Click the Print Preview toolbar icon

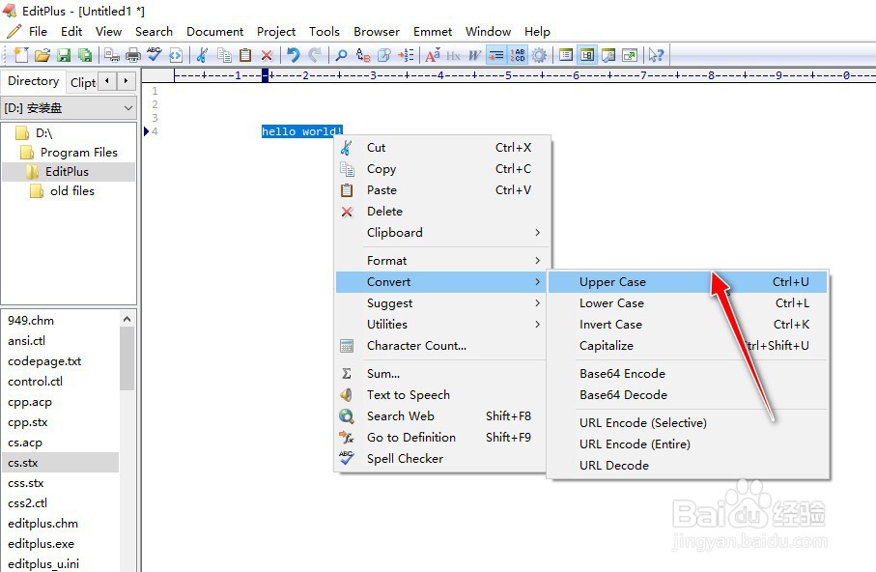[x=112, y=55]
